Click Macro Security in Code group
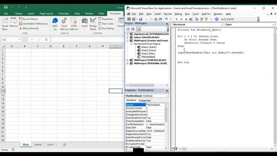 (29, 28)
